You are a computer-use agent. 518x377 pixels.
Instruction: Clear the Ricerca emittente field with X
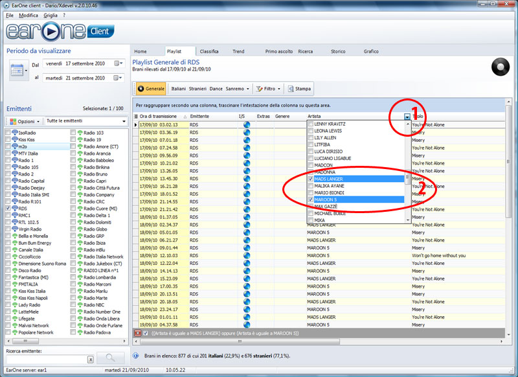click(90, 360)
